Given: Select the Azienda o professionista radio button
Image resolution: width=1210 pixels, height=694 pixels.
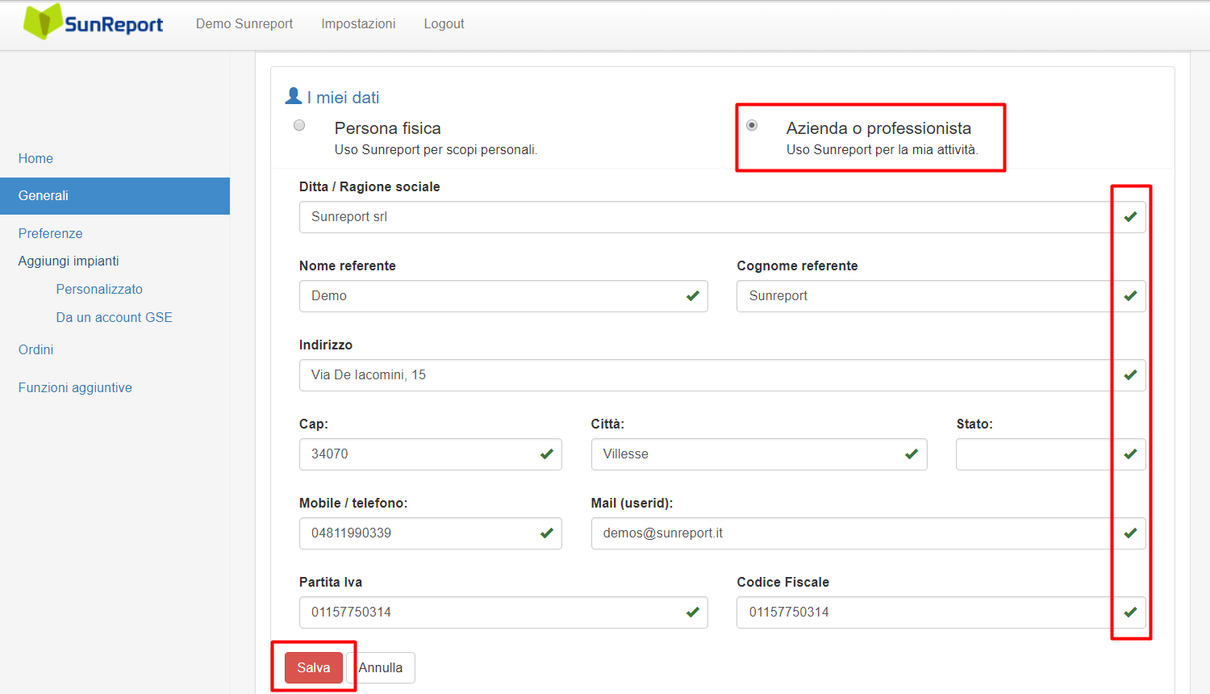Looking at the screenshot, I should tap(752, 125).
